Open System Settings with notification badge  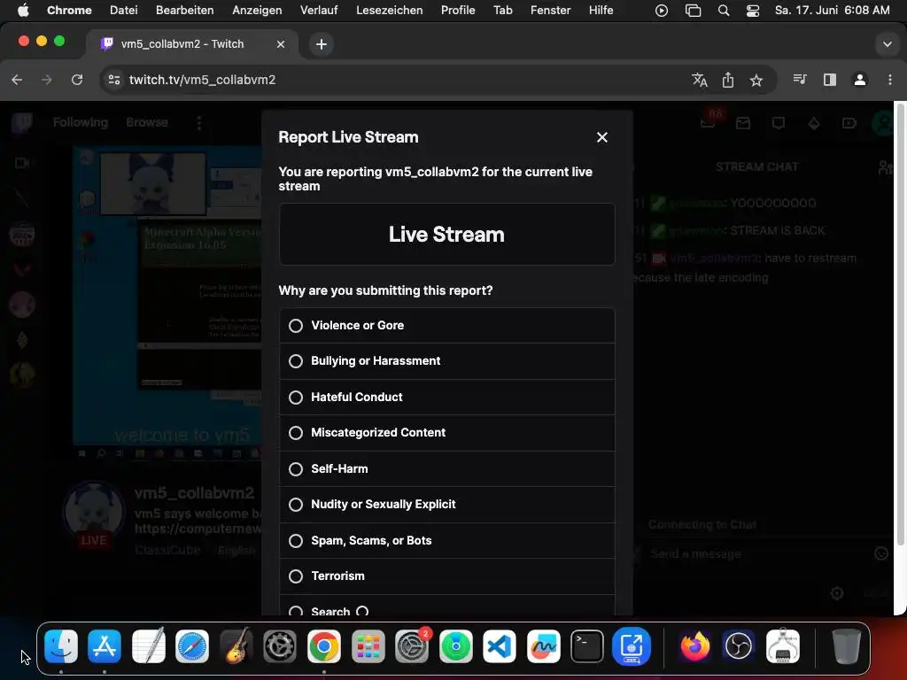tap(412, 645)
